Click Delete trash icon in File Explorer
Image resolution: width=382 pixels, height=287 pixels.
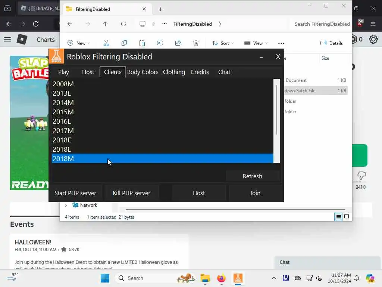point(195,43)
